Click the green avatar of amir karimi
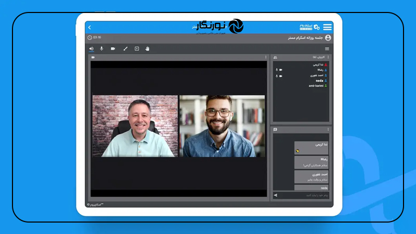416x234 pixels. point(326,86)
